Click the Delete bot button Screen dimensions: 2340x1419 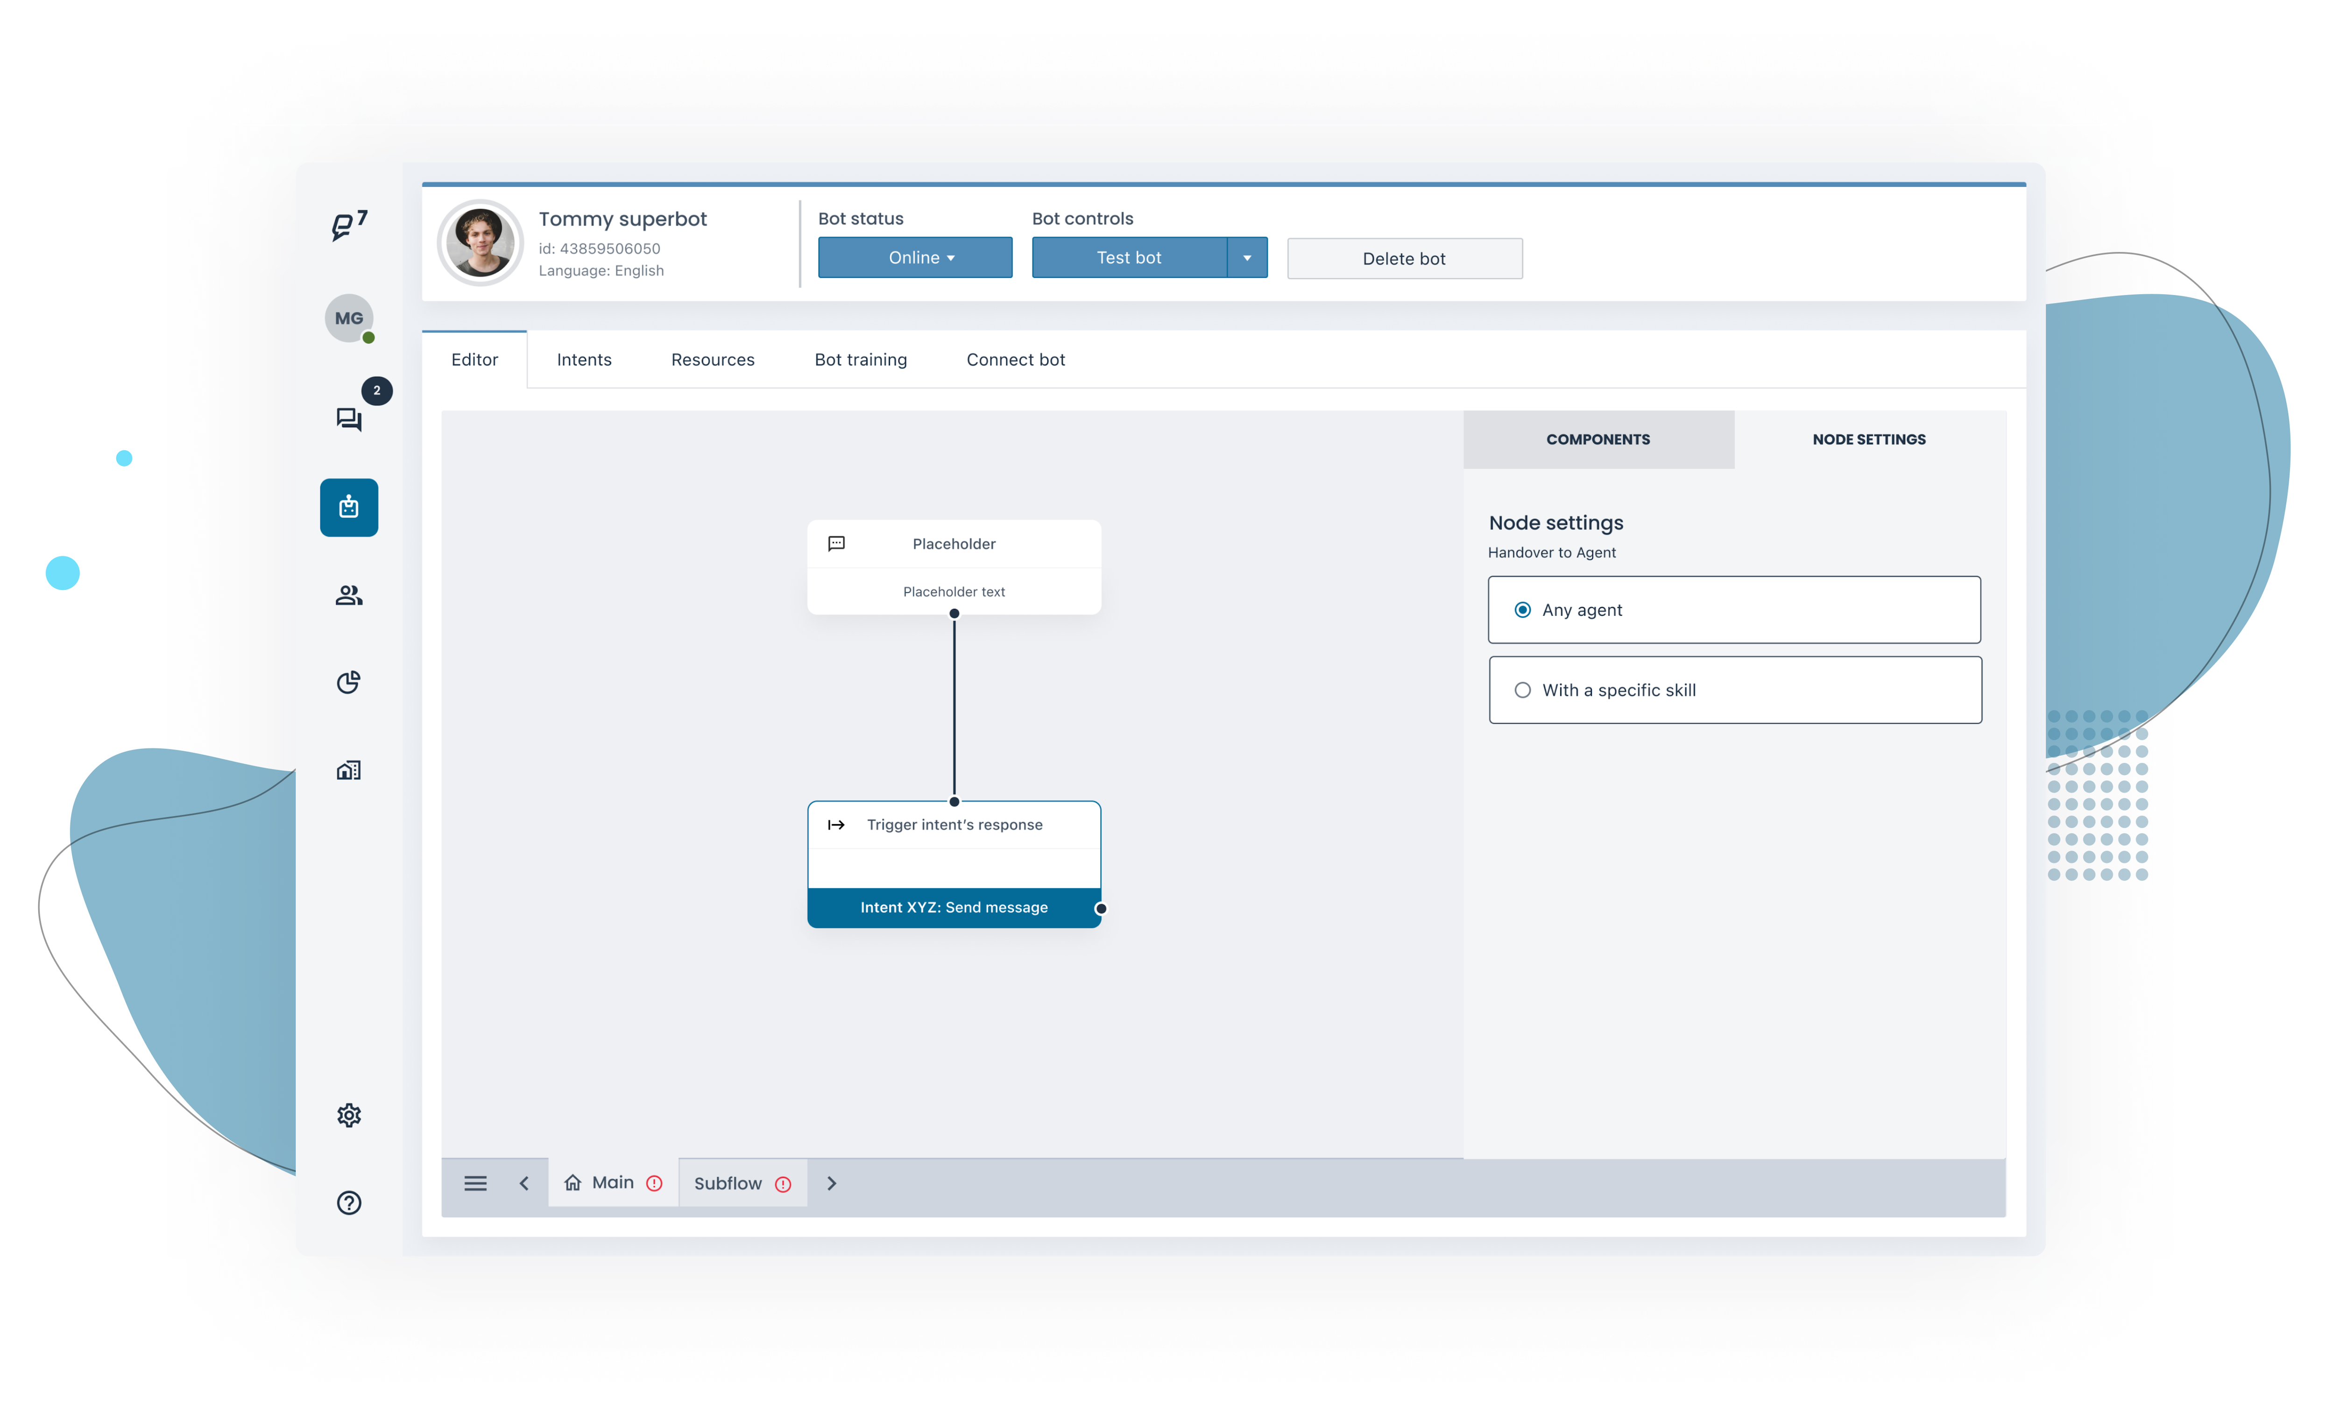[x=1404, y=257]
